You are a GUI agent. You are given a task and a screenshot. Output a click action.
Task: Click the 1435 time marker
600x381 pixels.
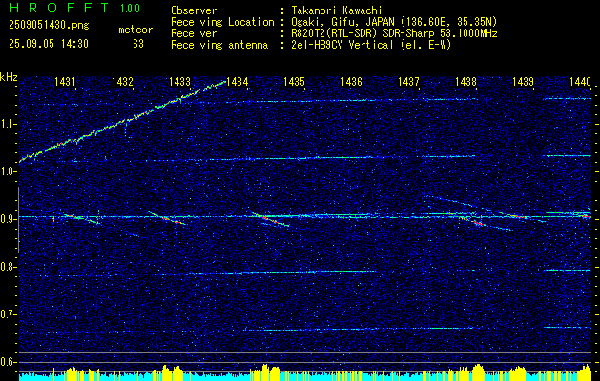[x=294, y=81]
